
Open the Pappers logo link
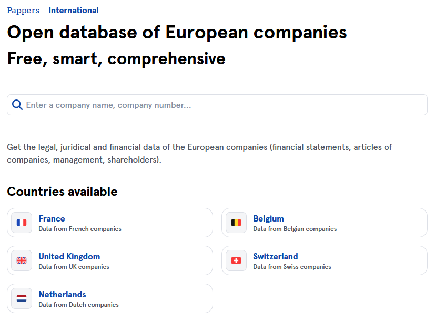[x=23, y=11]
